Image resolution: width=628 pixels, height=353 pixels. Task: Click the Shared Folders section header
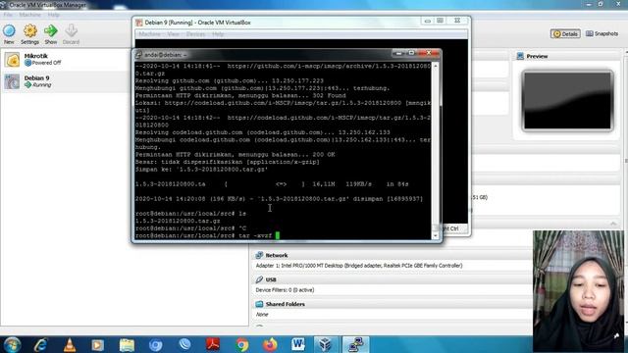pos(286,304)
